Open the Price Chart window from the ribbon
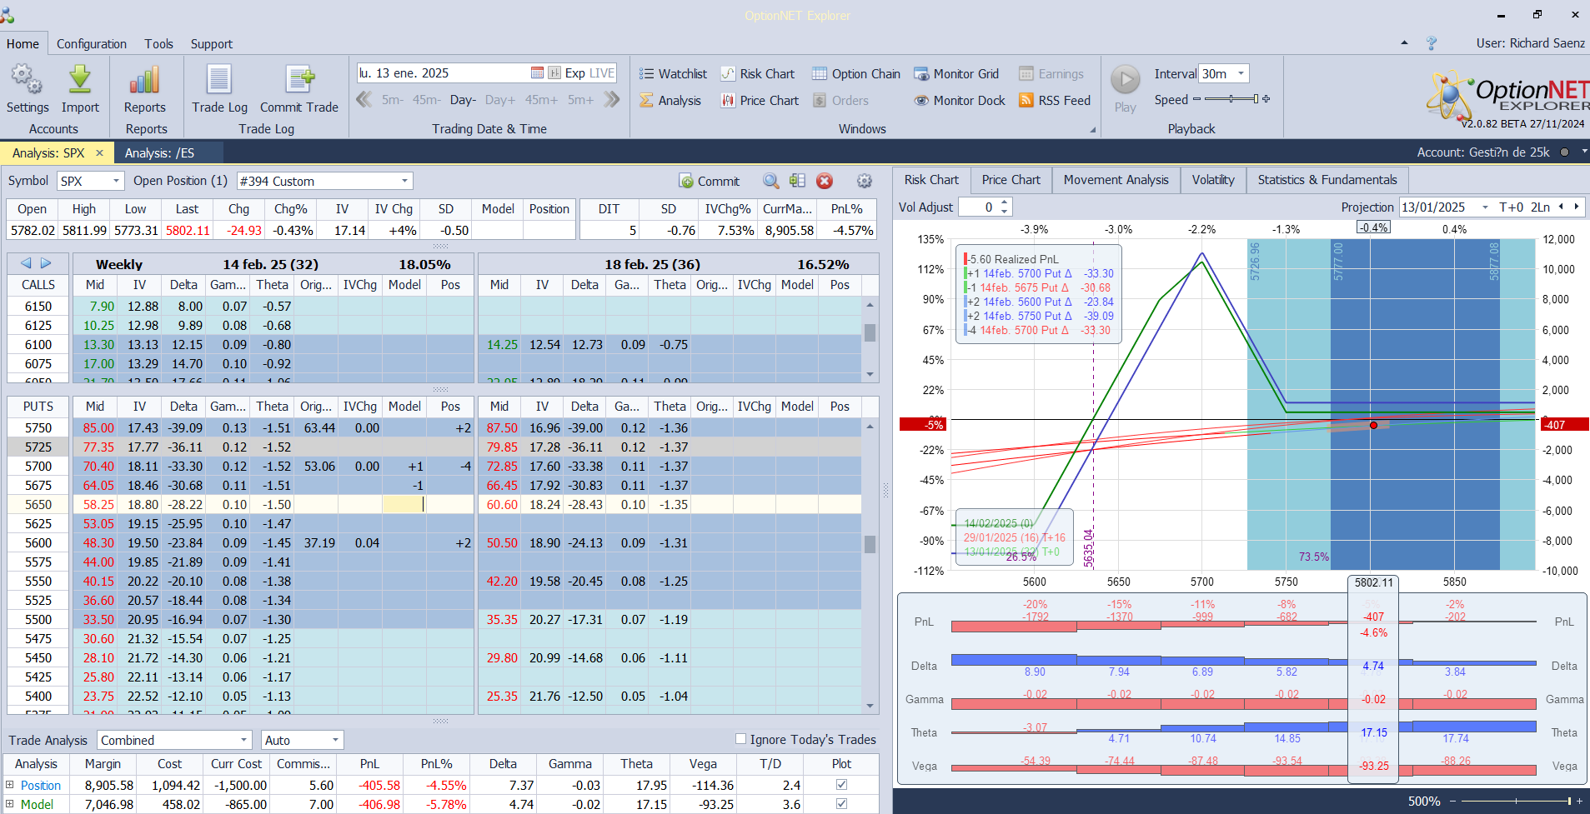Image resolution: width=1590 pixels, height=814 pixels. point(760,101)
